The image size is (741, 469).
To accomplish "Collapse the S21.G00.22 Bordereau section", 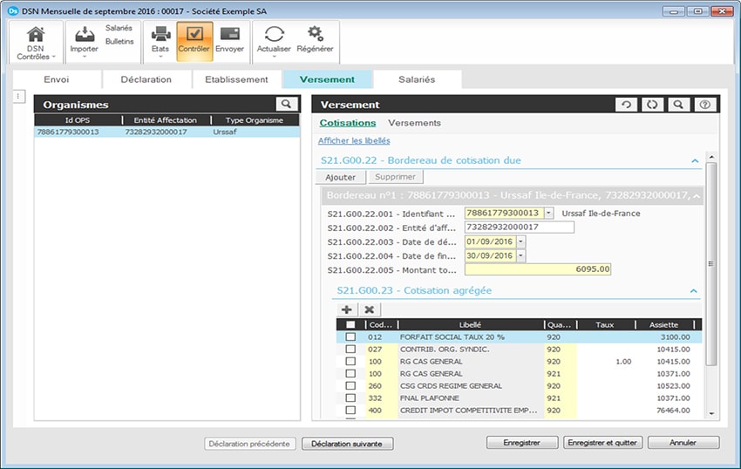I will tap(695, 160).
